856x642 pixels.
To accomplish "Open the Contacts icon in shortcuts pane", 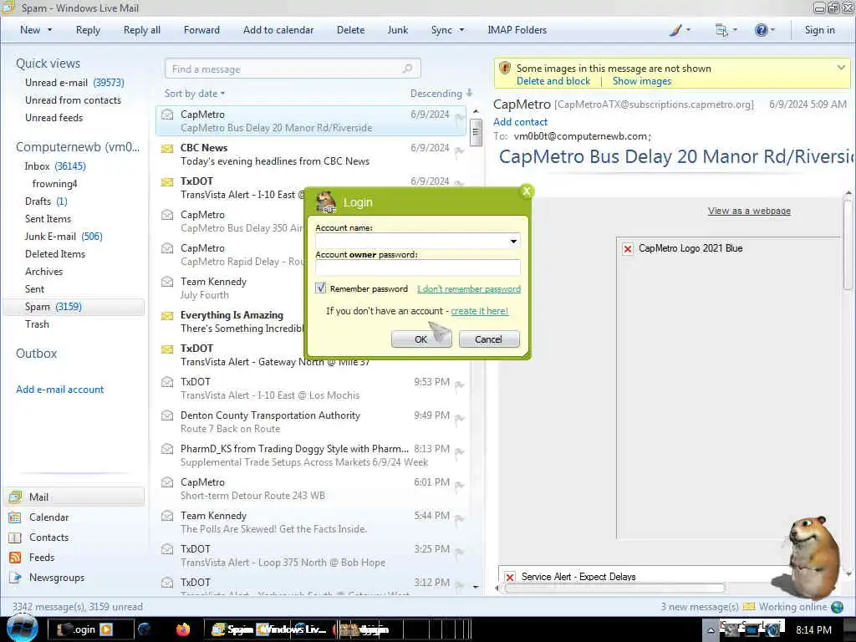I will (15, 538).
